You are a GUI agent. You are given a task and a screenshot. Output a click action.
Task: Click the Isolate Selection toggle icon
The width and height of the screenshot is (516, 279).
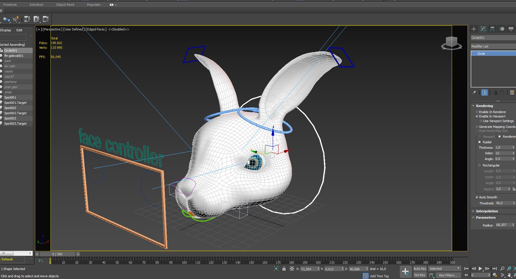pyautogui.click(x=276, y=269)
